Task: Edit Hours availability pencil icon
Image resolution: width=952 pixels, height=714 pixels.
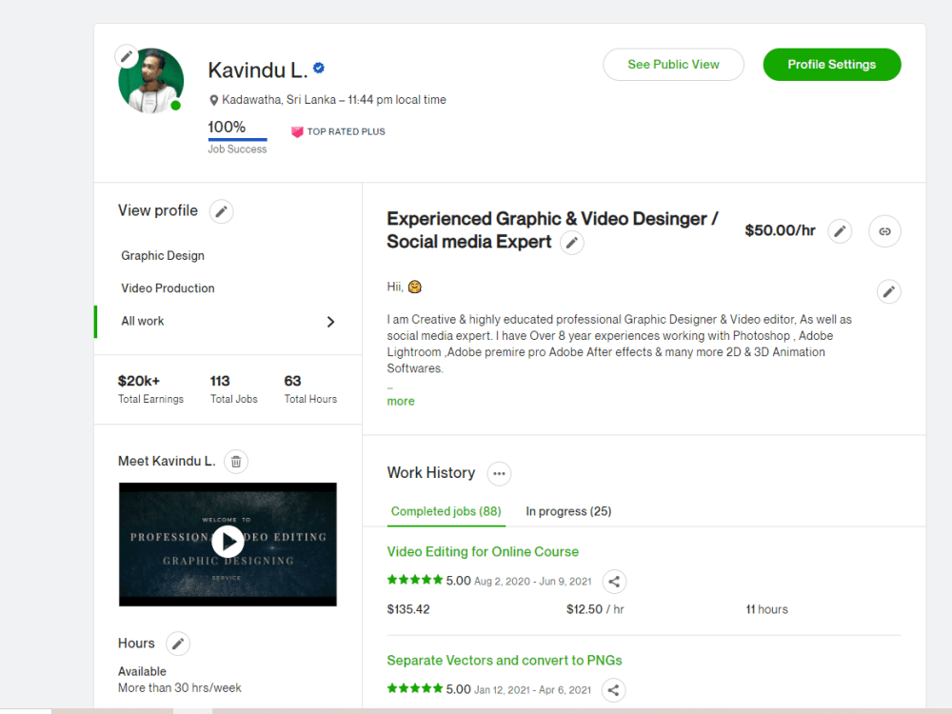Action: coord(178,644)
